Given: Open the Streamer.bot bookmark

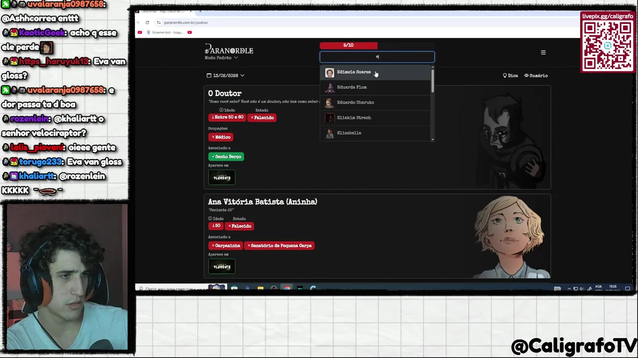Looking at the screenshot, I should point(164,32).
